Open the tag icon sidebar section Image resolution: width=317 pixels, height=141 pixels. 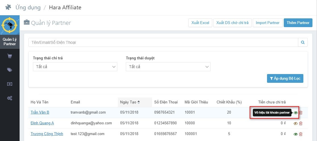click(10, 70)
